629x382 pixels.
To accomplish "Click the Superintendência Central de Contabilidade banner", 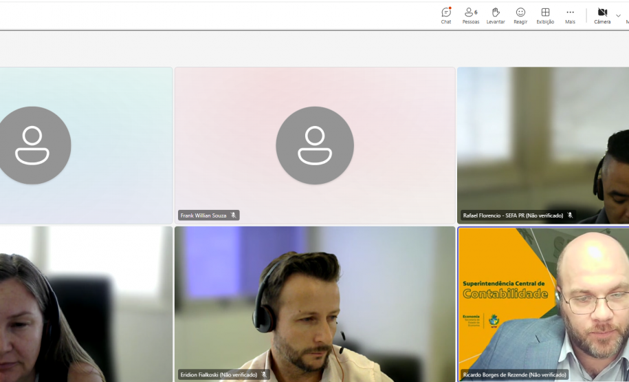I will (x=505, y=289).
